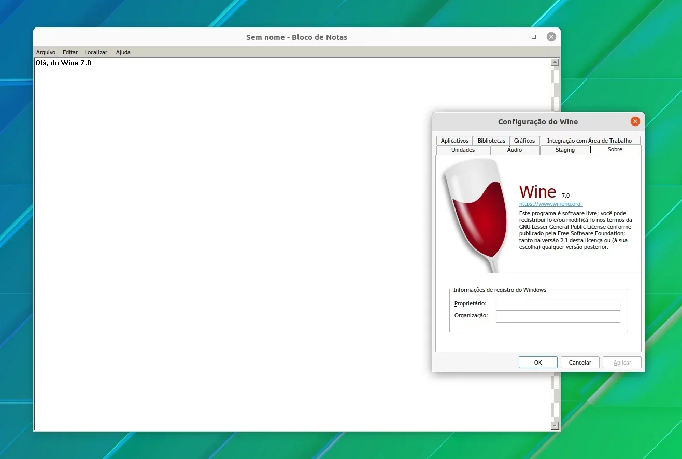Switch to the Gráficos tab
The image size is (682, 459).
point(524,141)
